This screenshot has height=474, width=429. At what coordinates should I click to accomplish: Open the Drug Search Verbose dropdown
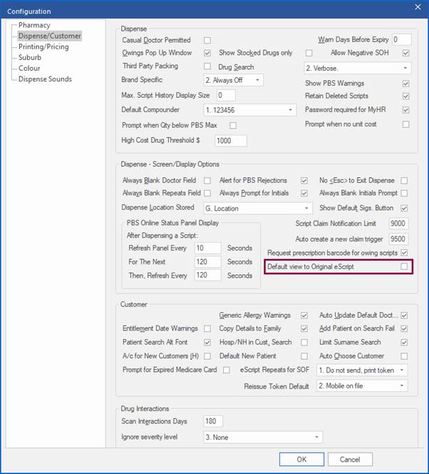point(358,68)
